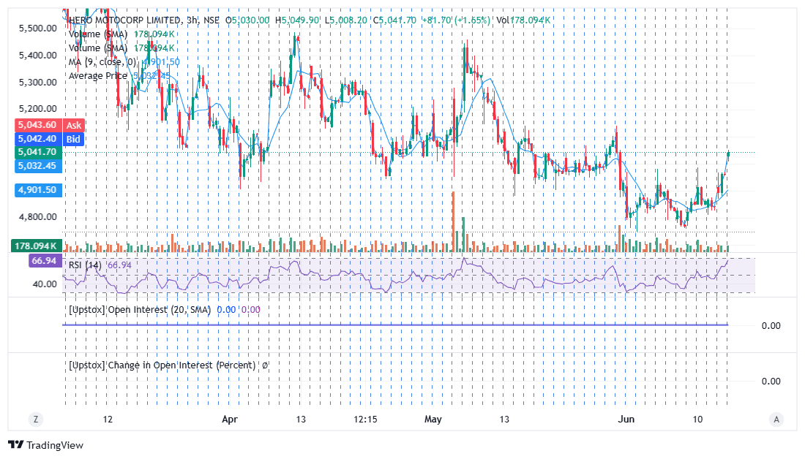Open the TradingView logo link
Image resolution: width=805 pixels, height=459 pixels.
coord(45,444)
